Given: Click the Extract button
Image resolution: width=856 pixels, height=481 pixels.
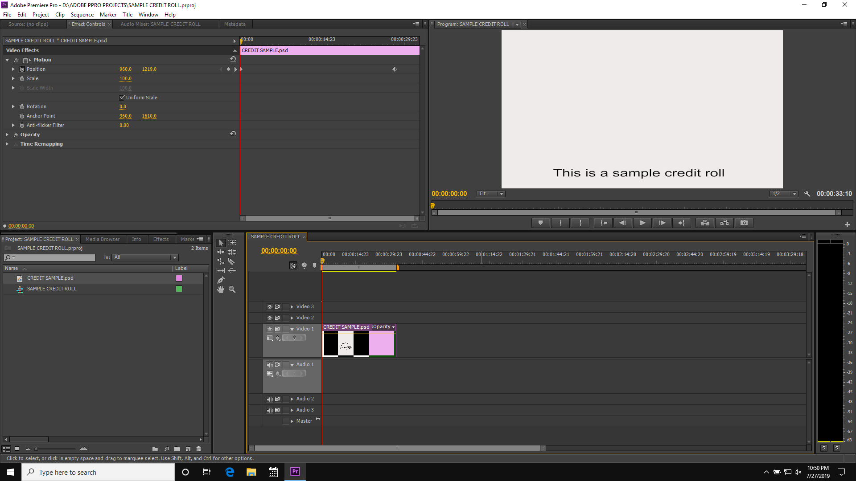Looking at the screenshot, I should pyautogui.click(x=724, y=223).
